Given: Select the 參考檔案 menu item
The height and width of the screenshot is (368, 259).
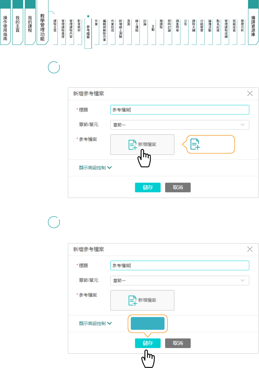Looking at the screenshot, I should click(x=88, y=32).
